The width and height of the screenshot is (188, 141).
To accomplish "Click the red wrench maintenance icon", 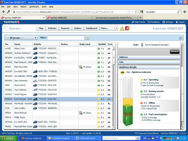I will pyautogui.click(x=127, y=28).
